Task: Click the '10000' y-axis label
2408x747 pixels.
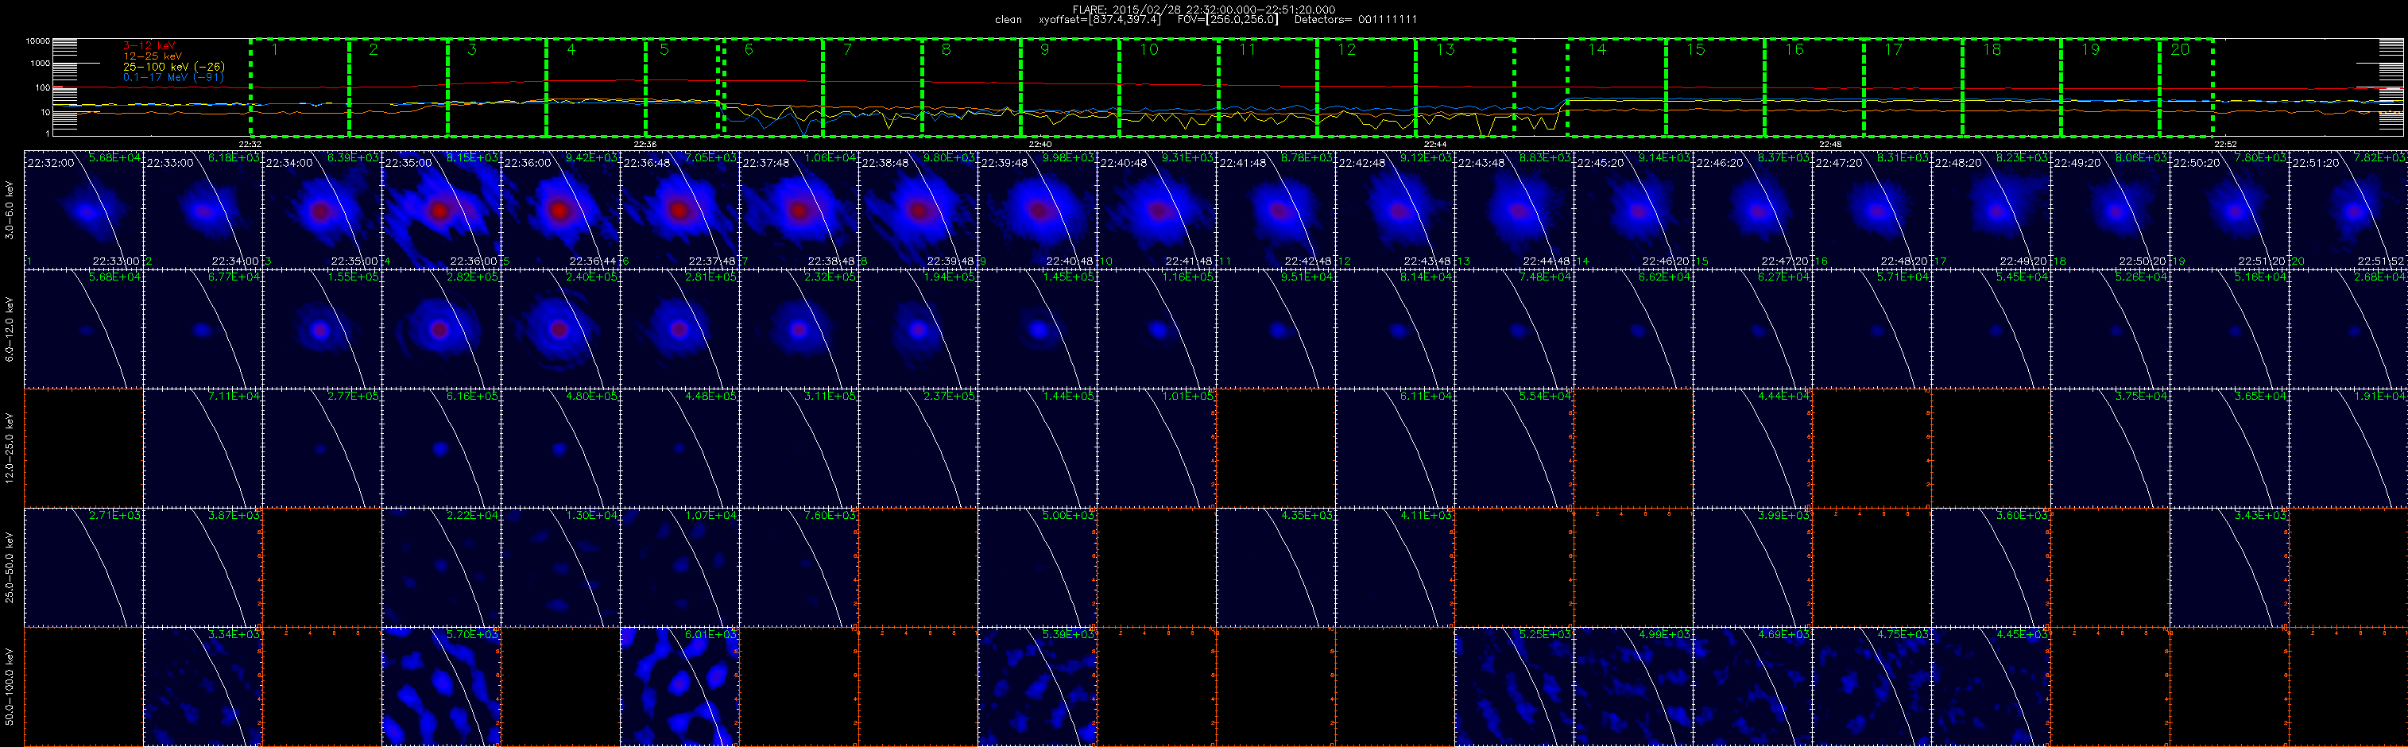Action: tap(37, 41)
